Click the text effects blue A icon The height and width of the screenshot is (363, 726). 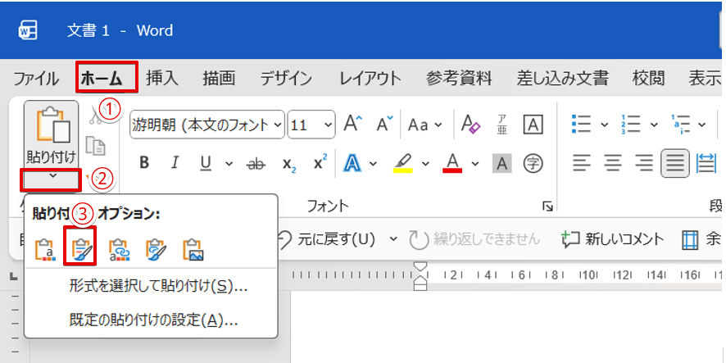pos(354,163)
